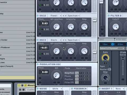
Task: Click the Modulation OSC RM knob
Action: tap(57, 75)
